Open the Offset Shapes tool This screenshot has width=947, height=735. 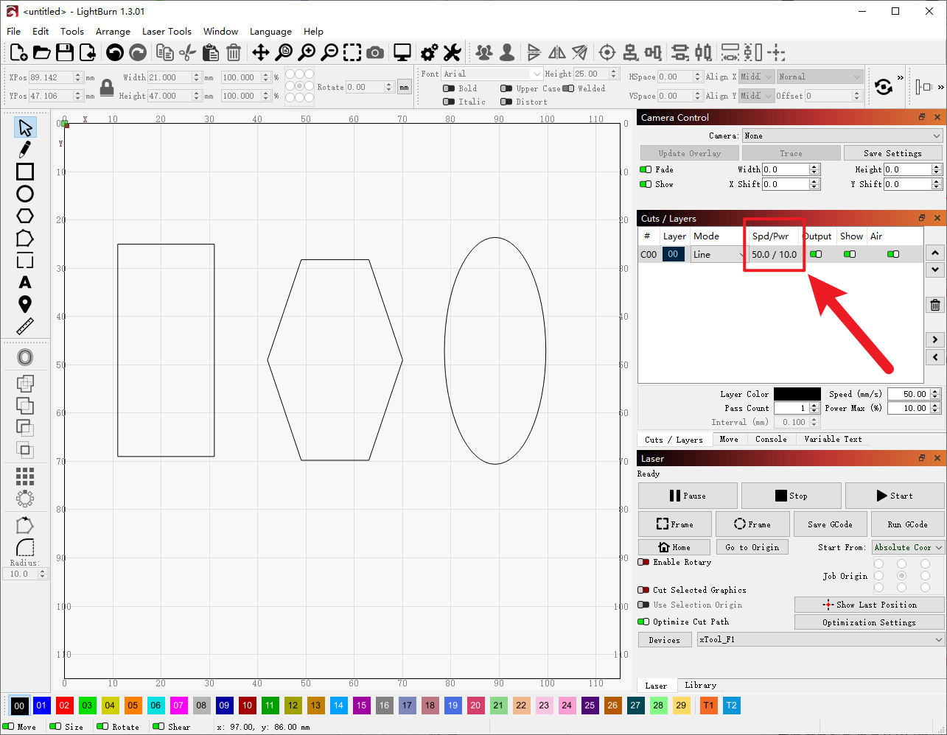pos(25,357)
